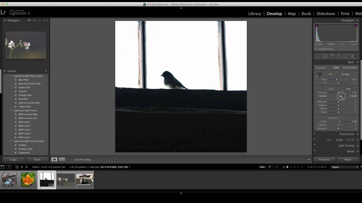Image resolution: width=362 pixels, height=203 pixels.
Task: Select the Adjustment Brush tool icon
Action: coord(353,56)
